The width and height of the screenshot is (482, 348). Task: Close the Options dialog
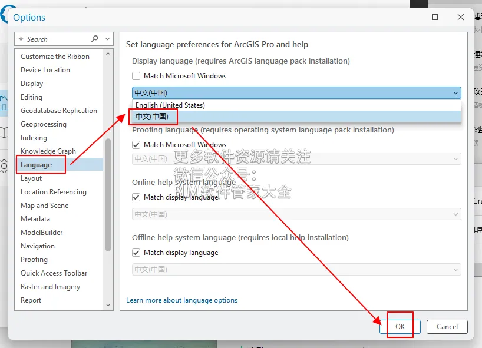click(x=460, y=17)
